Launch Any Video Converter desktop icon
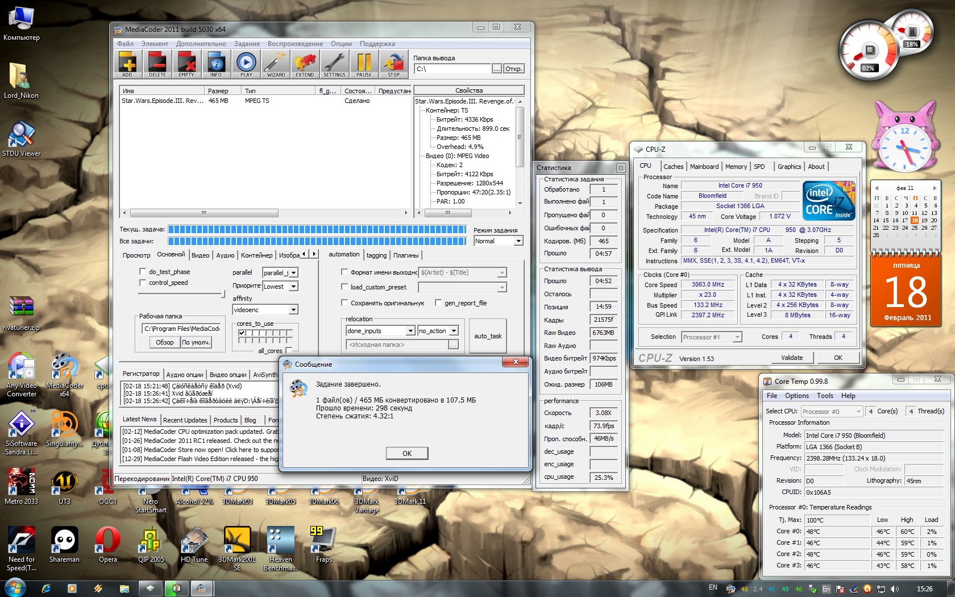The height and width of the screenshot is (597, 955). tap(22, 375)
